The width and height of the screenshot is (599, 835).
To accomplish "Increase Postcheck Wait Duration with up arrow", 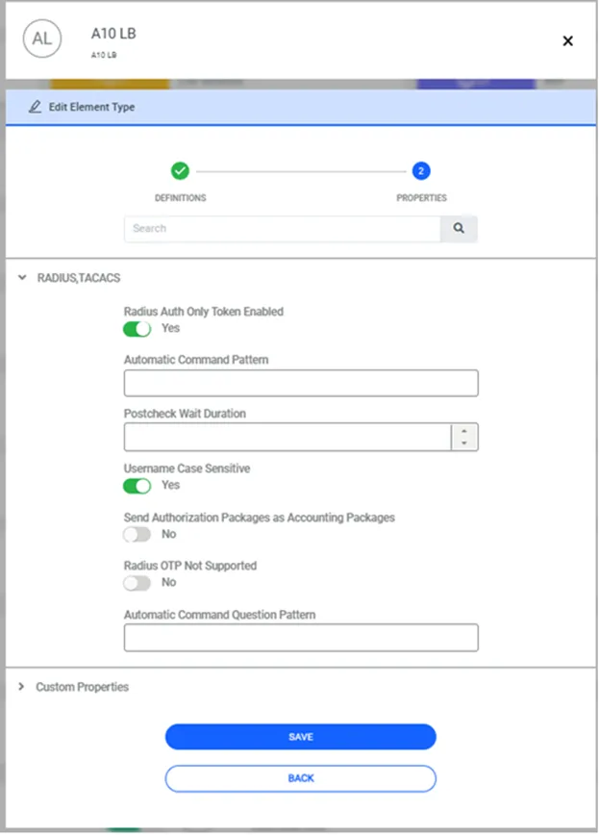I will point(464,431).
